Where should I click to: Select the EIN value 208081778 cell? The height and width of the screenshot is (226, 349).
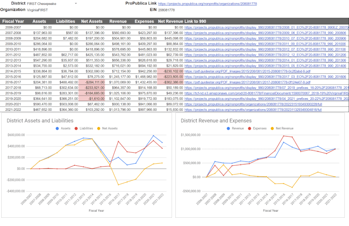pyautogui.click(x=166, y=10)
